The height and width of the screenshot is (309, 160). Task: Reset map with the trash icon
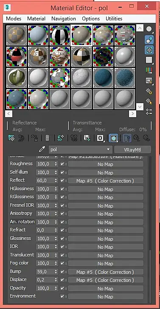(x=47, y=138)
